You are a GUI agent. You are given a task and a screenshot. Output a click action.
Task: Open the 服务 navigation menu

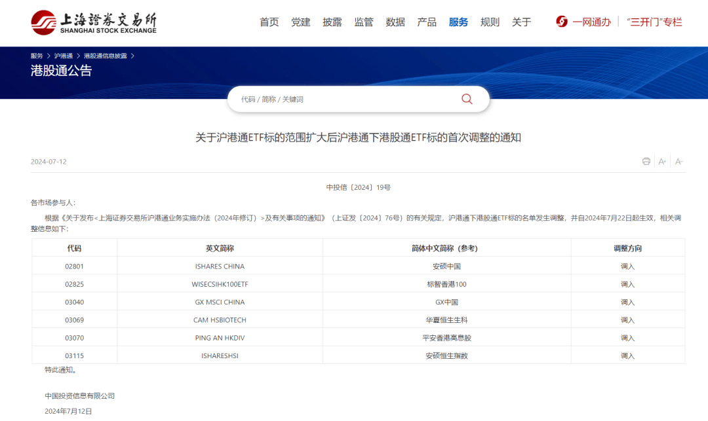click(x=458, y=22)
